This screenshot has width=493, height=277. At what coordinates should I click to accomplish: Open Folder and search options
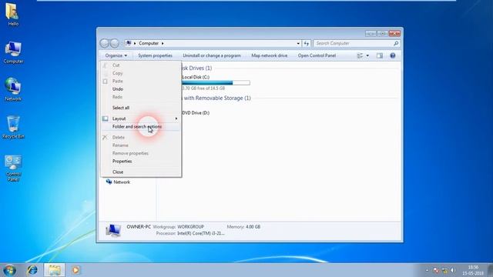tap(140, 126)
